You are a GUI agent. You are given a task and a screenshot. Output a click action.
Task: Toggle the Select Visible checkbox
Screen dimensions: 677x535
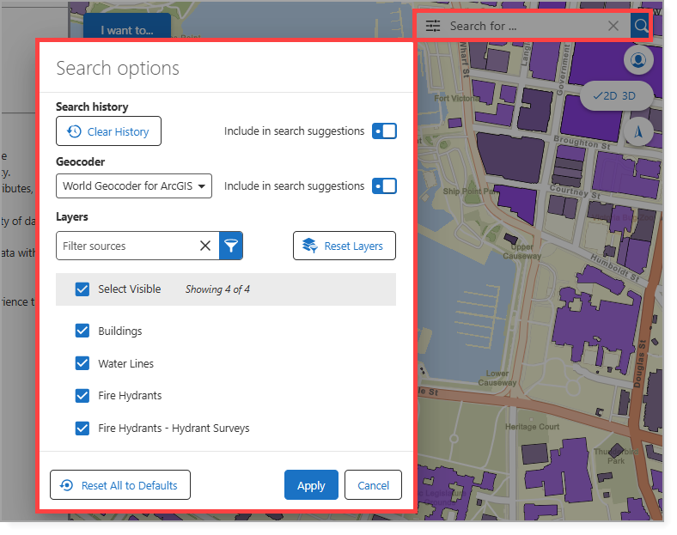[x=82, y=289]
